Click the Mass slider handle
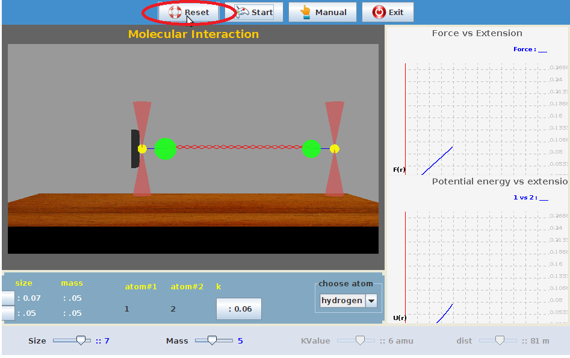570x358 pixels. pyautogui.click(x=212, y=341)
